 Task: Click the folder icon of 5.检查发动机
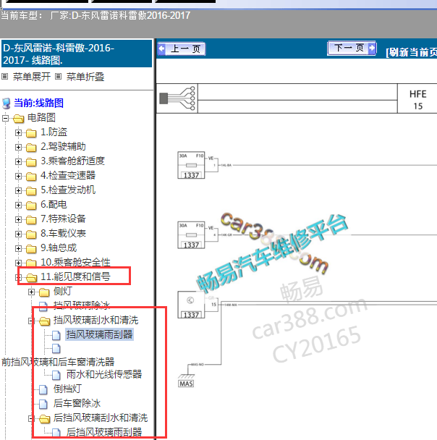(31, 191)
